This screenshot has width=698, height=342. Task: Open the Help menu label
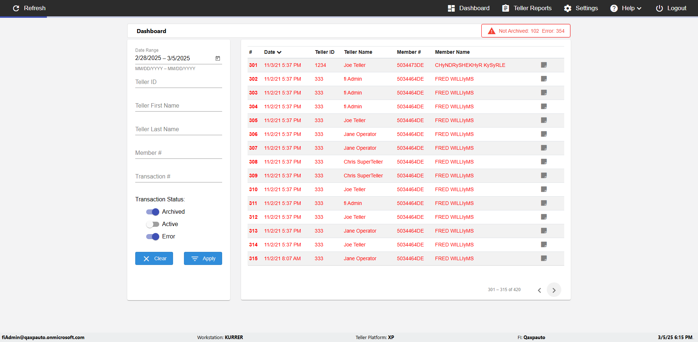(628, 8)
